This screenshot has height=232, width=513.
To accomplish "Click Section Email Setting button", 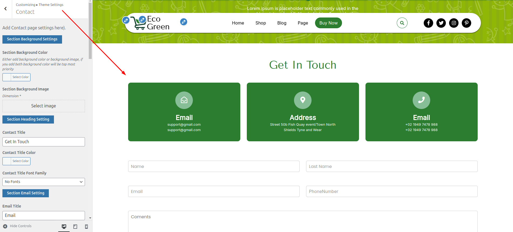I will pyautogui.click(x=26, y=193).
